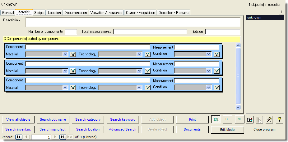Click the hammer and tools settings icon
The width and height of the screenshot is (288, 142).
pyautogui.click(x=270, y=120)
